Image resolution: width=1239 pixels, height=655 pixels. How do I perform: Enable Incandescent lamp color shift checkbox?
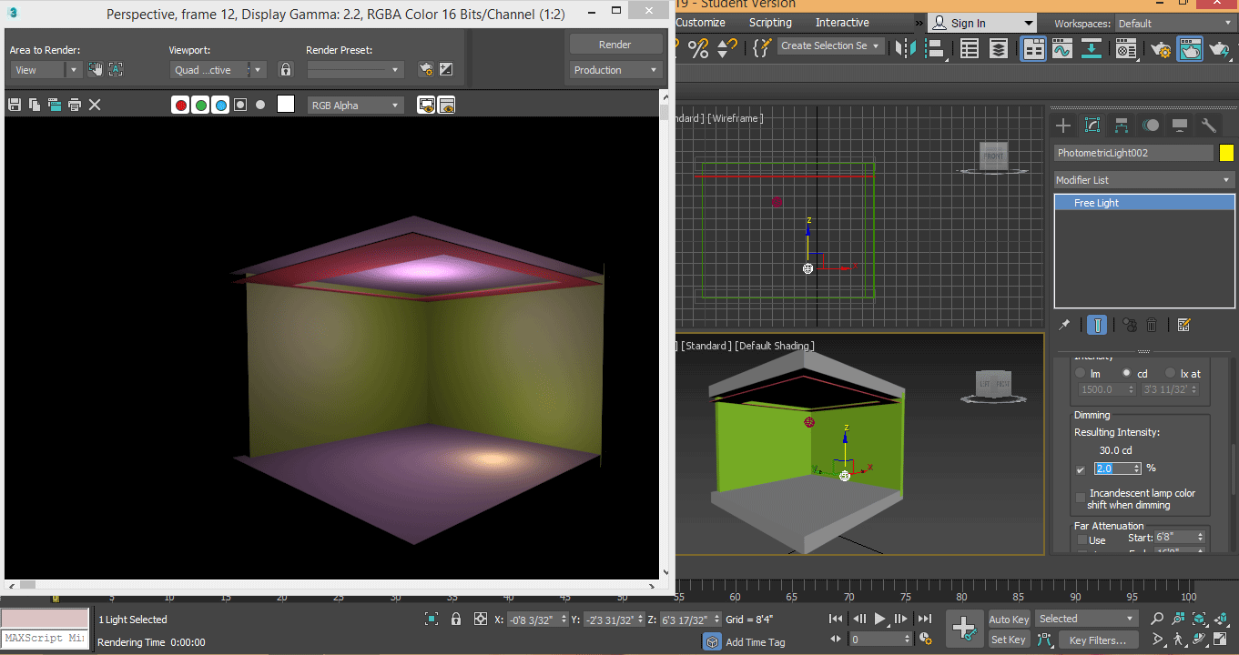click(x=1081, y=499)
